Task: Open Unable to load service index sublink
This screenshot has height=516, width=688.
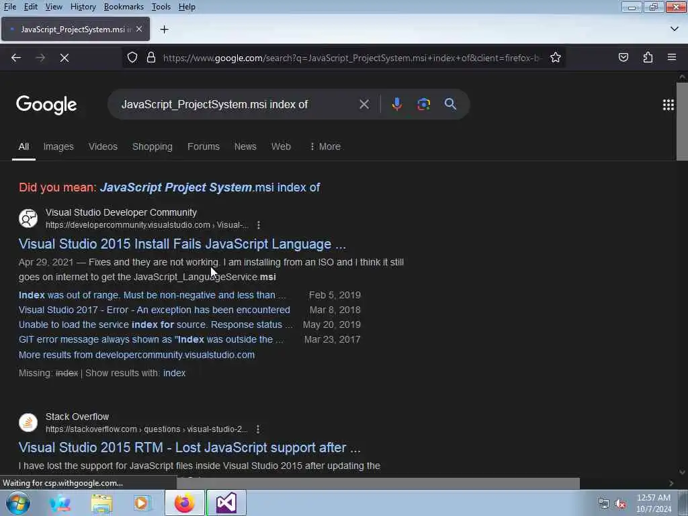Action: 156,325
